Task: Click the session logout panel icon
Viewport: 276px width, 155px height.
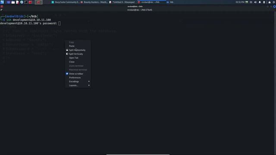Action: coord(274,2)
